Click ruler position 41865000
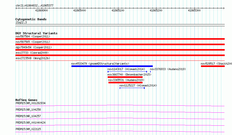 pos(80,10)
